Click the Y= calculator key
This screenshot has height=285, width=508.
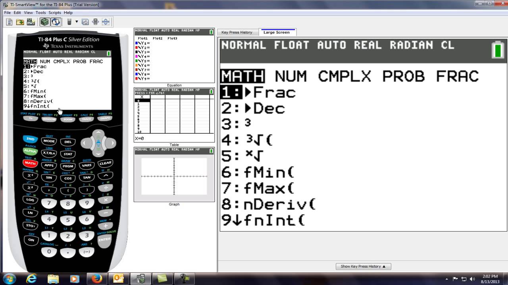point(31,118)
